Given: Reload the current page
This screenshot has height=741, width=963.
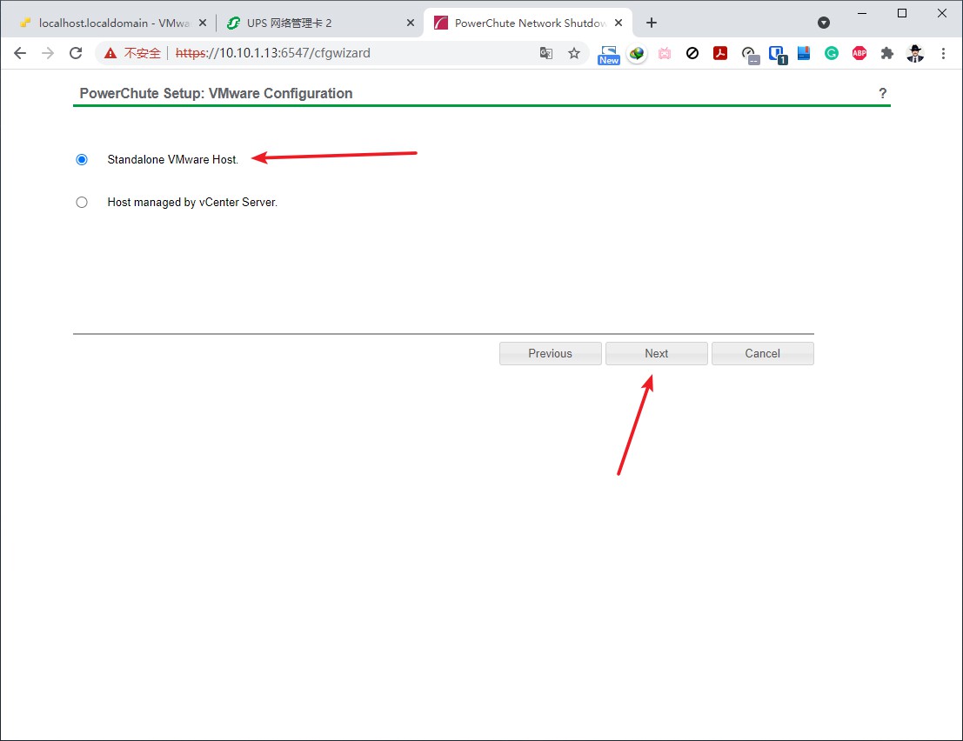Looking at the screenshot, I should [76, 53].
